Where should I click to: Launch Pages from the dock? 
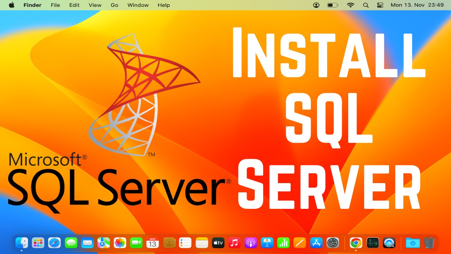[x=300, y=243]
